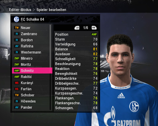The image size is (158, 126).
Task: Click the 1/6 page indicator
Action: point(85,28)
